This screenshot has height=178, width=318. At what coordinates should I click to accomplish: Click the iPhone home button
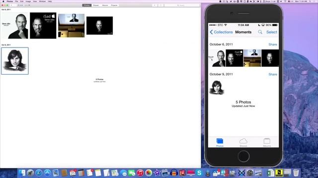point(243,156)
